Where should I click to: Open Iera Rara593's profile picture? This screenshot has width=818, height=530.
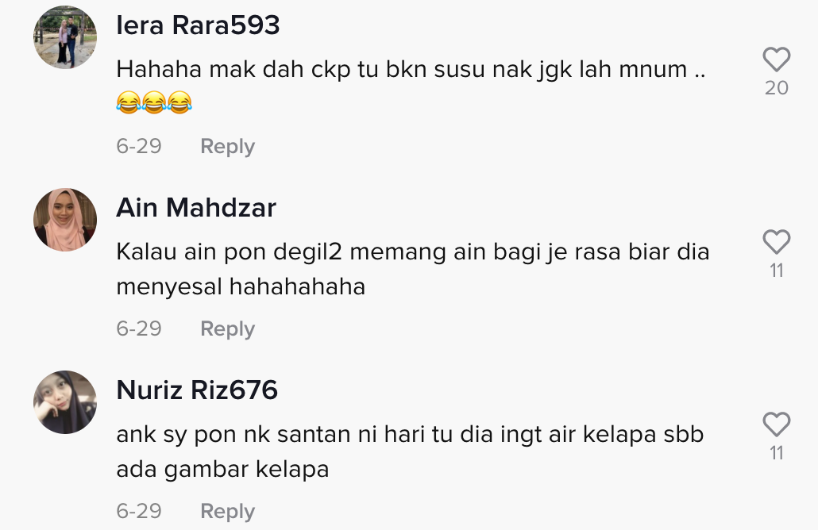pyautogui.click(x=65, y=37)
